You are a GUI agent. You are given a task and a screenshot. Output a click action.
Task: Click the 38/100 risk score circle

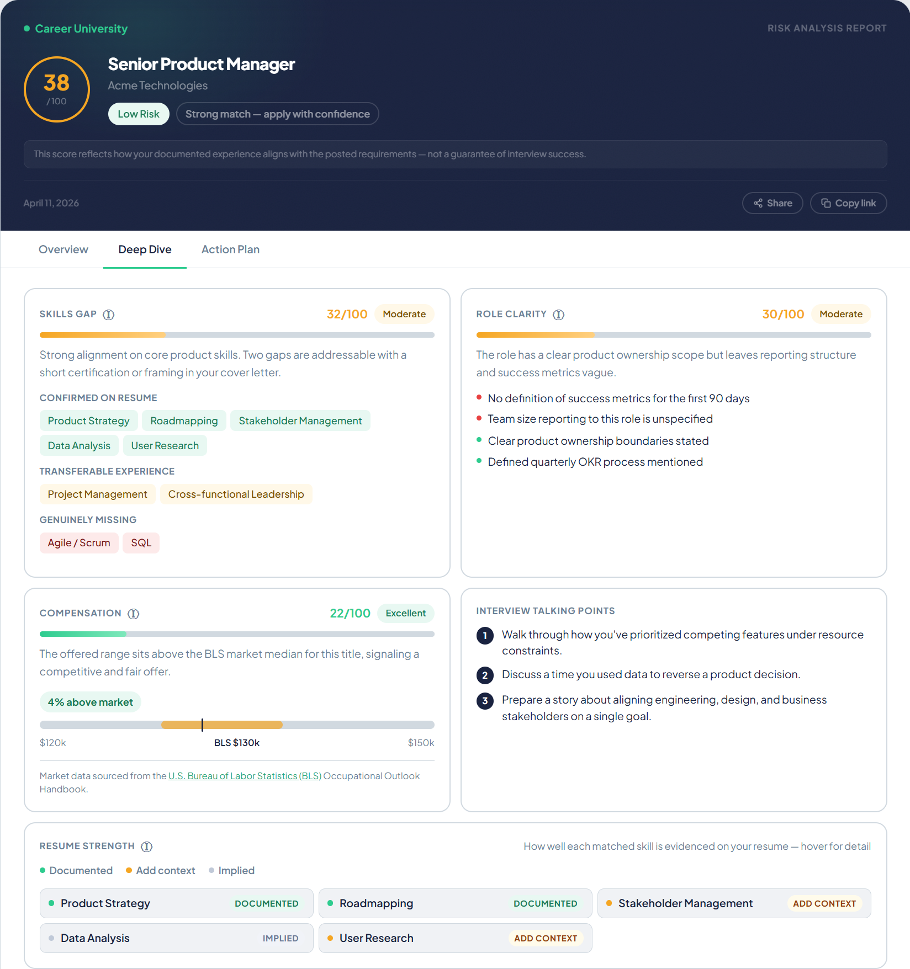[57, 89]
